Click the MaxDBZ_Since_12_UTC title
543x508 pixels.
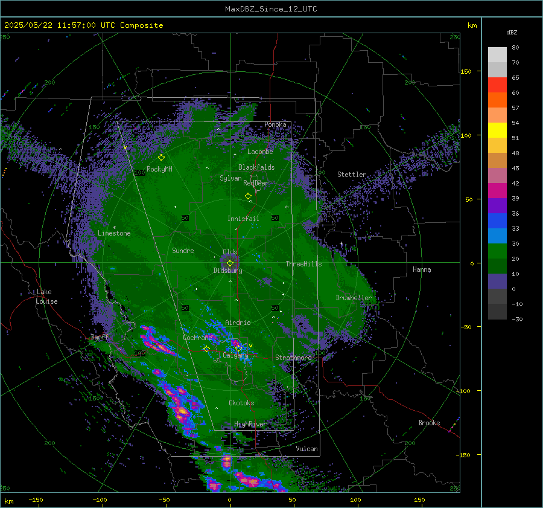point(271,9)
